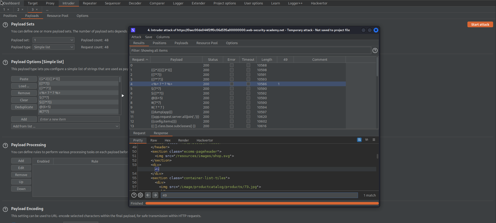Open Payload Sets help icon

pyautogui.click(x=5, y=25)
